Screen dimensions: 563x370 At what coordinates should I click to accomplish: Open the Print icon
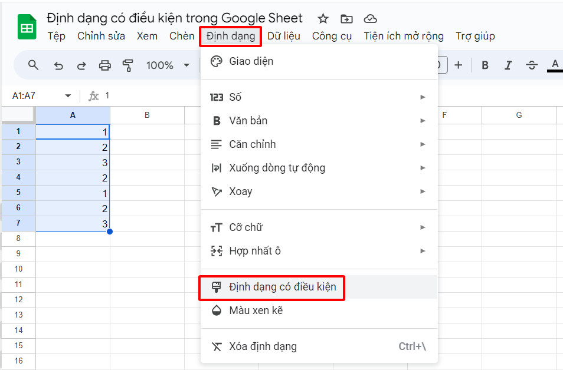point(105,65)
